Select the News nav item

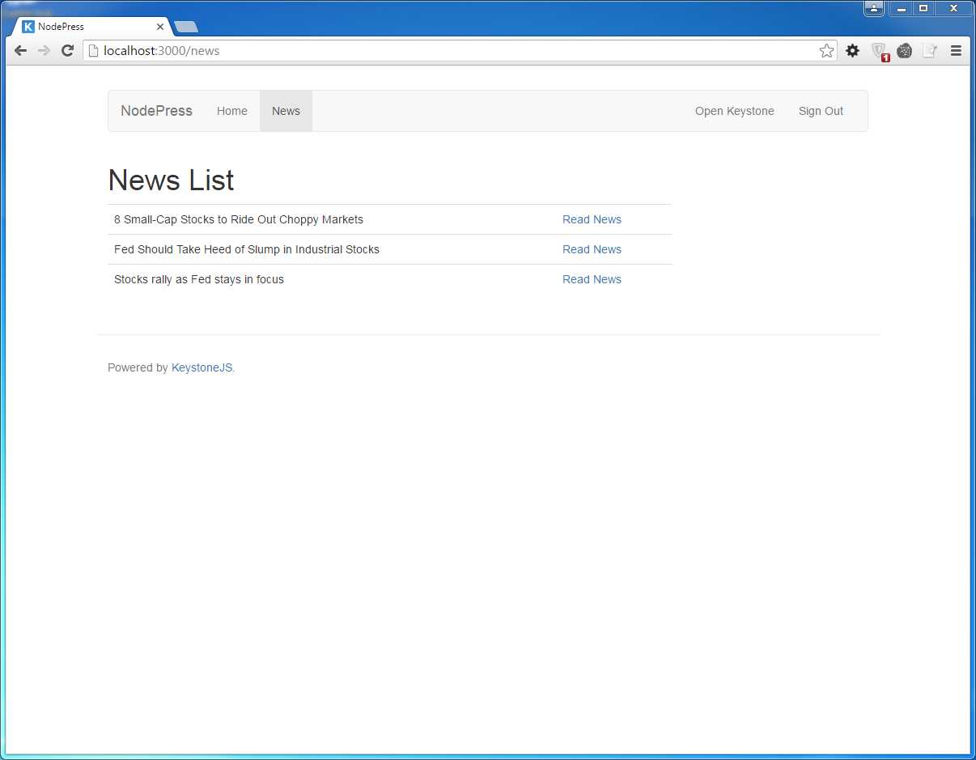(286, 111)
